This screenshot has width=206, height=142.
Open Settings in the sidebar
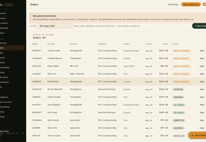(12, 116)
